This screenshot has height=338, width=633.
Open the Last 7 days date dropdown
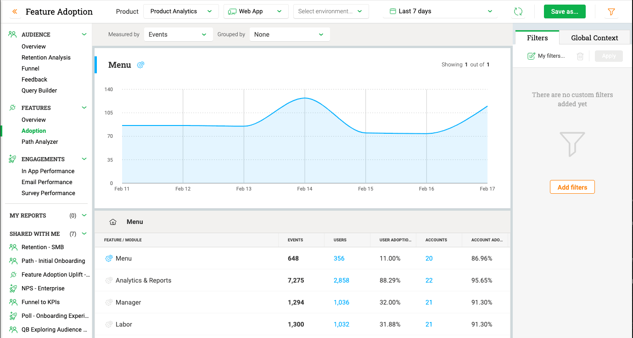[440, 11]
